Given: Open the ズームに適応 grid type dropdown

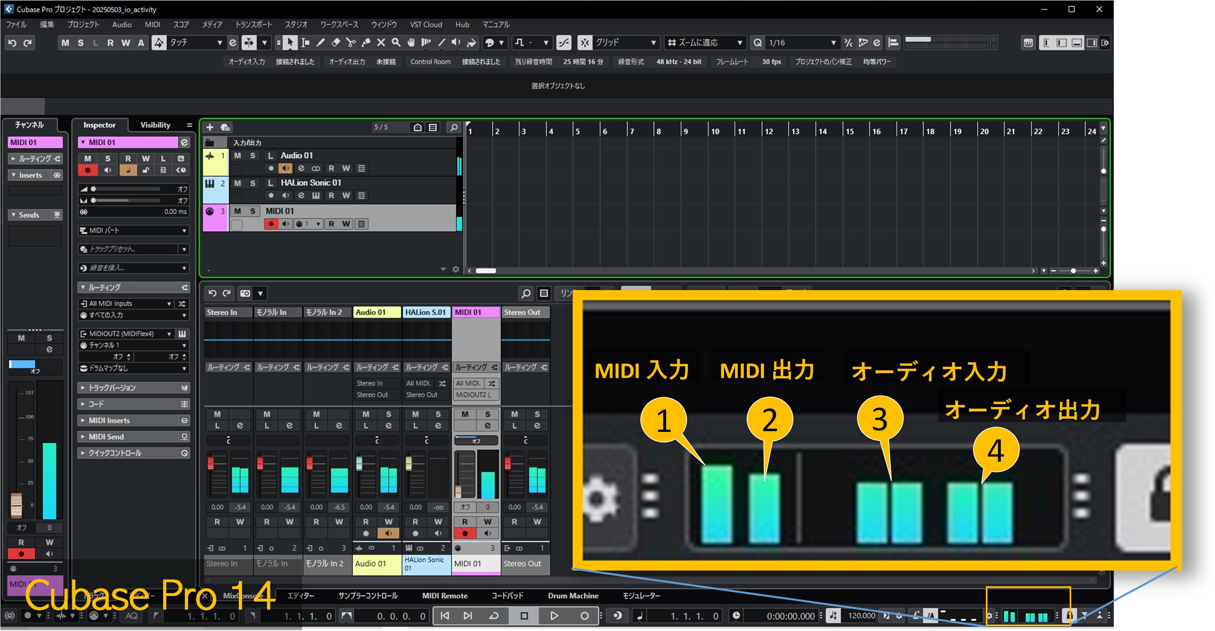Looking at the screenshot, I should click(x=705, y=43).
